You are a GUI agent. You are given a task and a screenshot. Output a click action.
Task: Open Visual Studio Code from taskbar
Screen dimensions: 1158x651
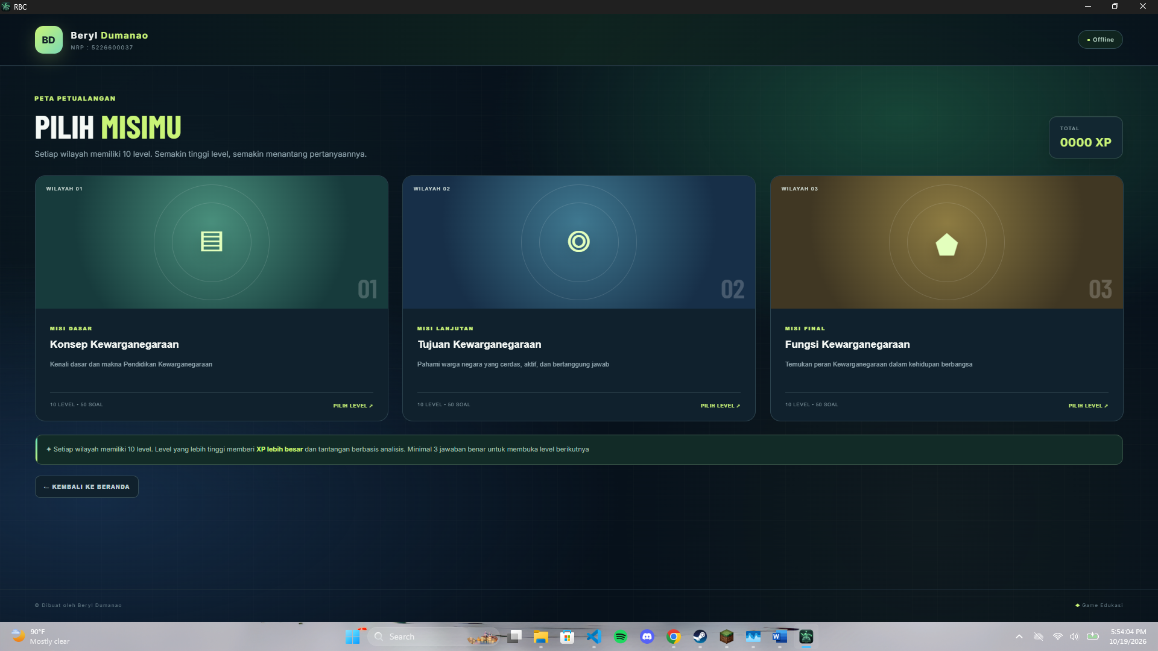594,637
